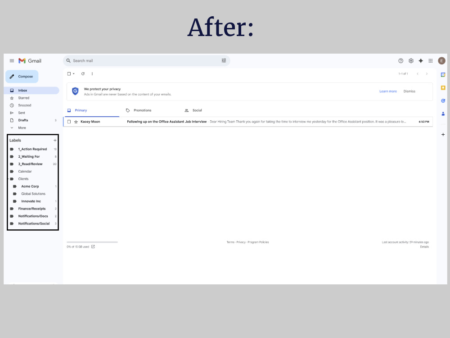The width and height of the screenshot is (450, 338).
Task: Go to the newer page arrow
Action: (x=418, y=74)
